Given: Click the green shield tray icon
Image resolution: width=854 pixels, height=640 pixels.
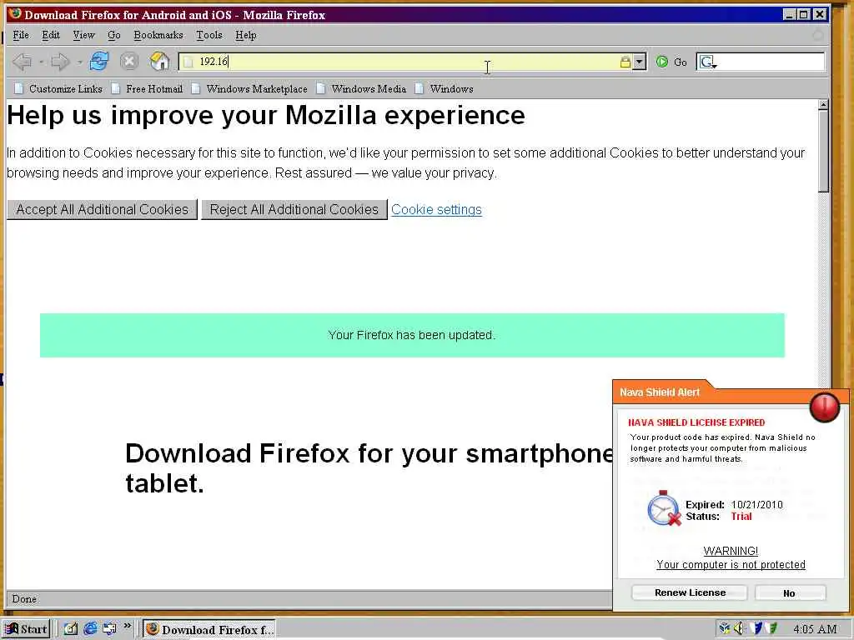Looking at the screenshot, I should tap(771, 628).
